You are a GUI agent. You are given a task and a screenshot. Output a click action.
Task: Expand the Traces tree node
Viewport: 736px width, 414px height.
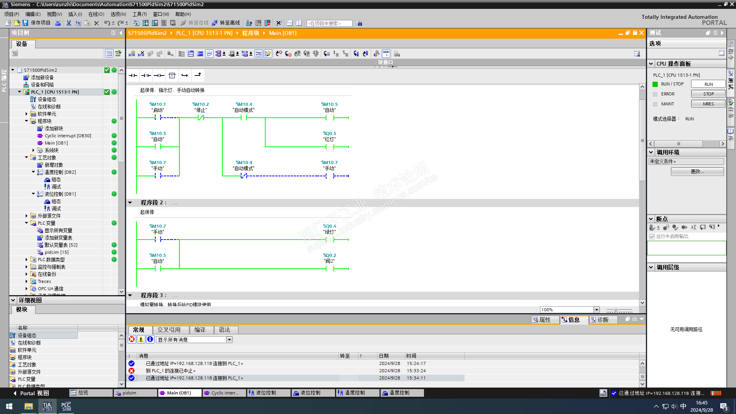point(26,281)
